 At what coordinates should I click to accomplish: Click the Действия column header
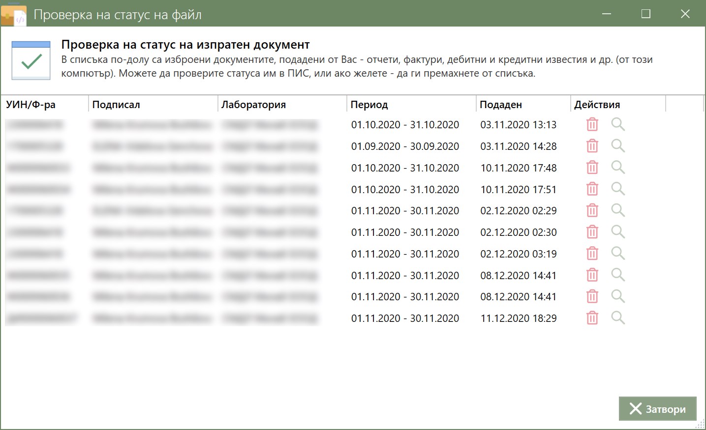[618, 105]
